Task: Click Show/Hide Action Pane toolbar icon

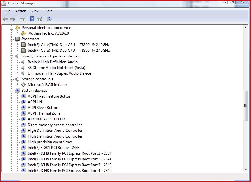Action: pyautogui.click(x=40, y=19)
